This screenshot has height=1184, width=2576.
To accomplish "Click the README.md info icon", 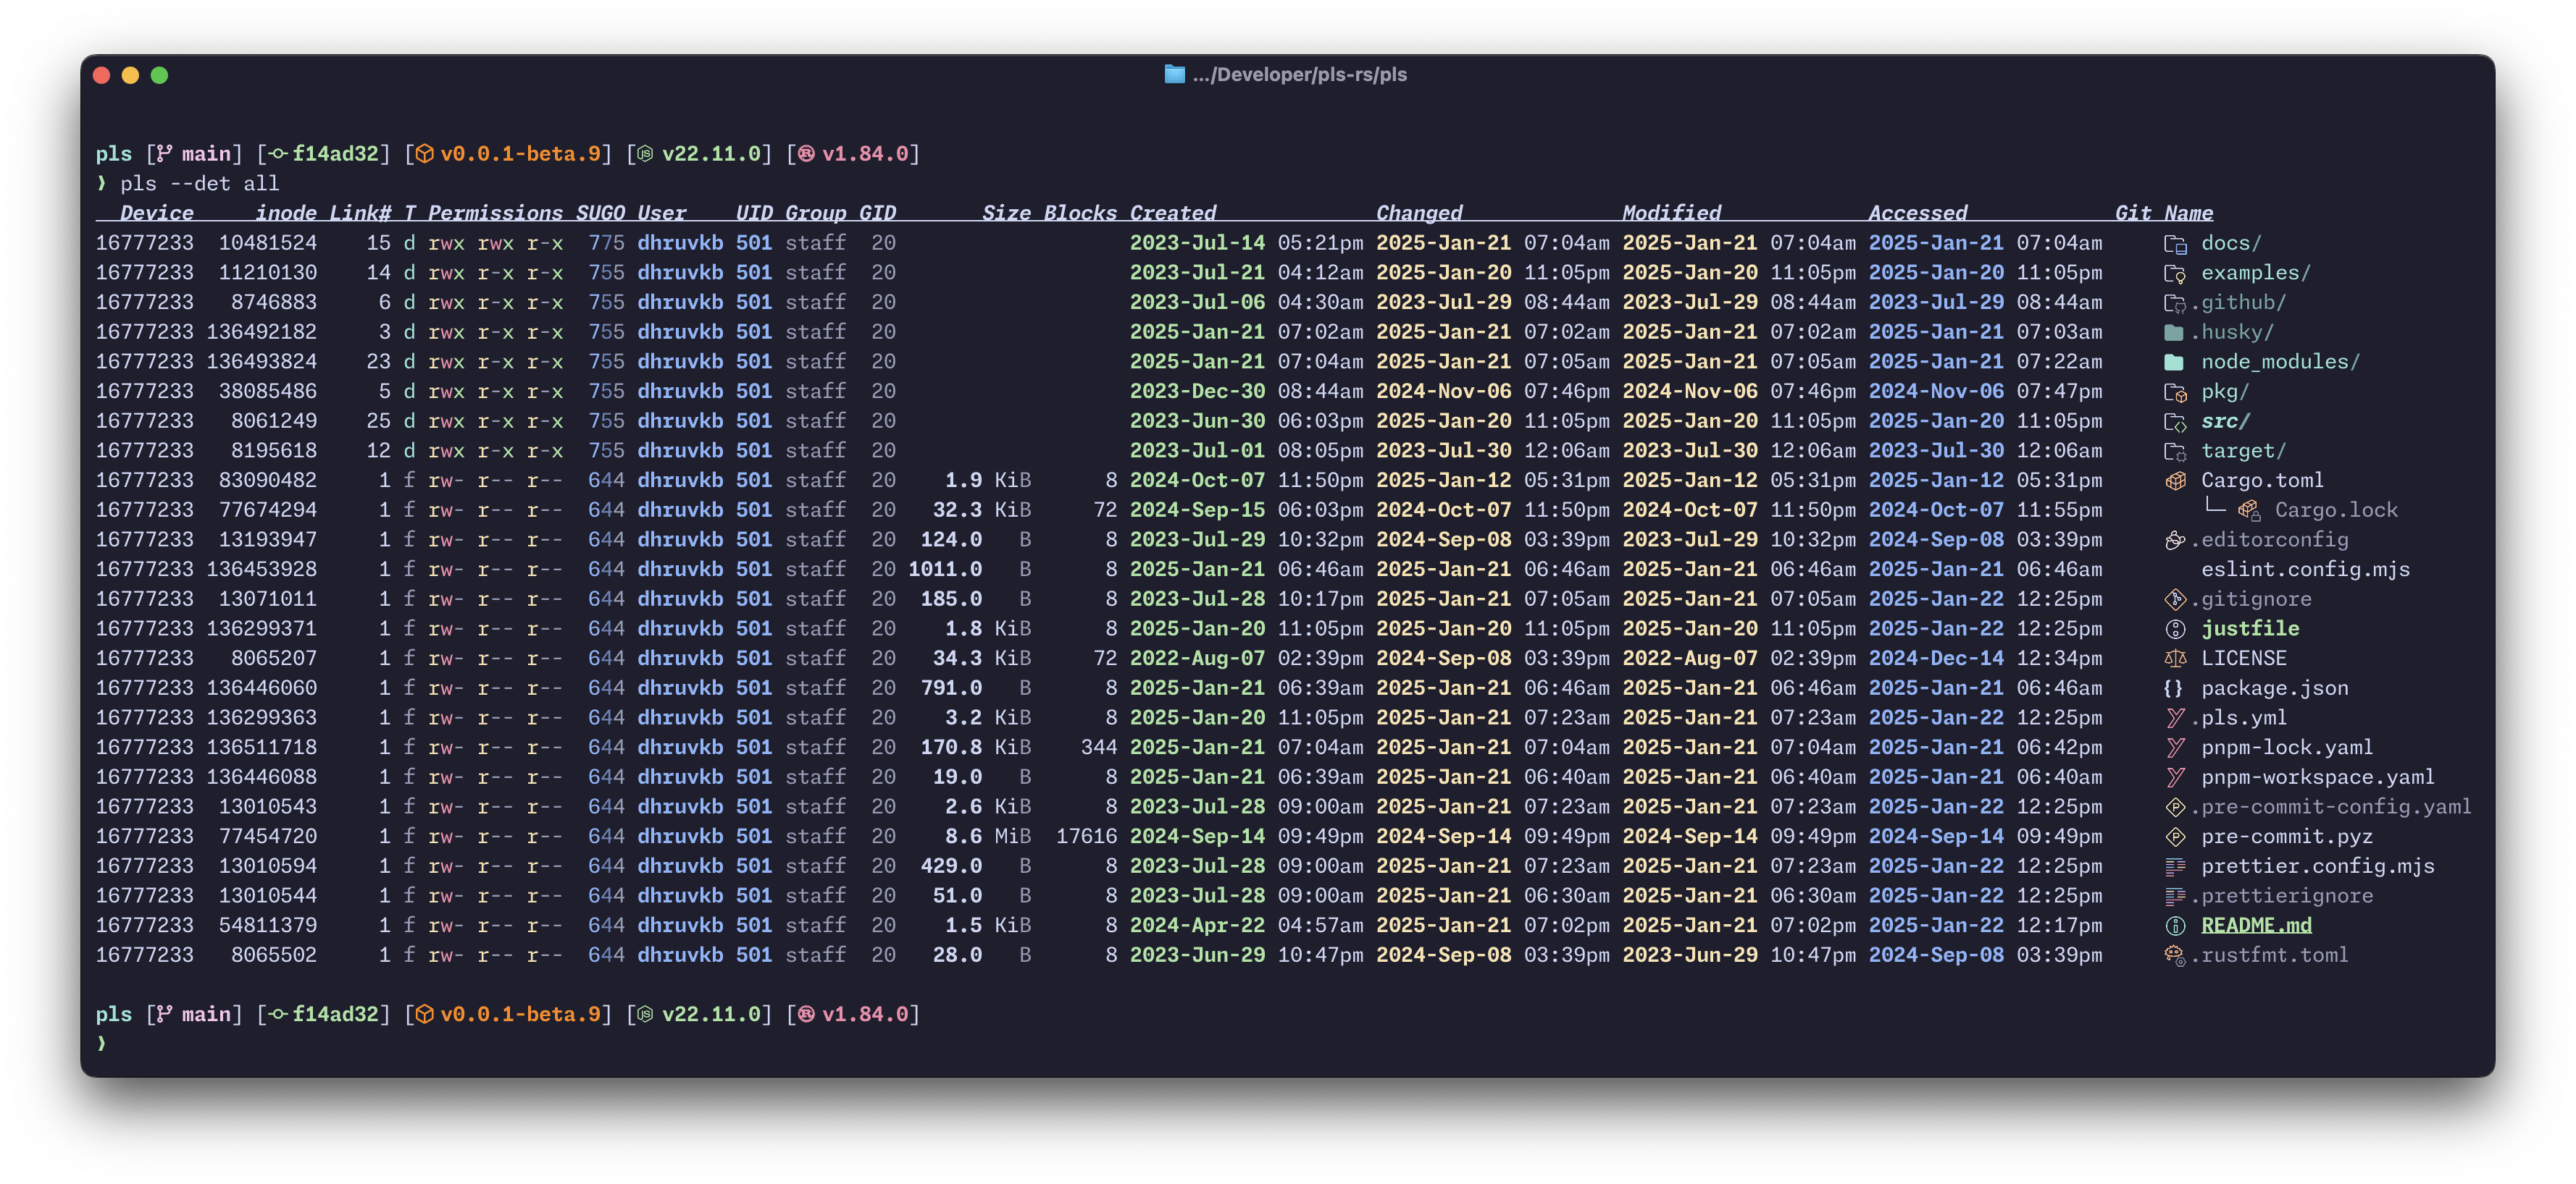I will click(x=2175, y=926).
